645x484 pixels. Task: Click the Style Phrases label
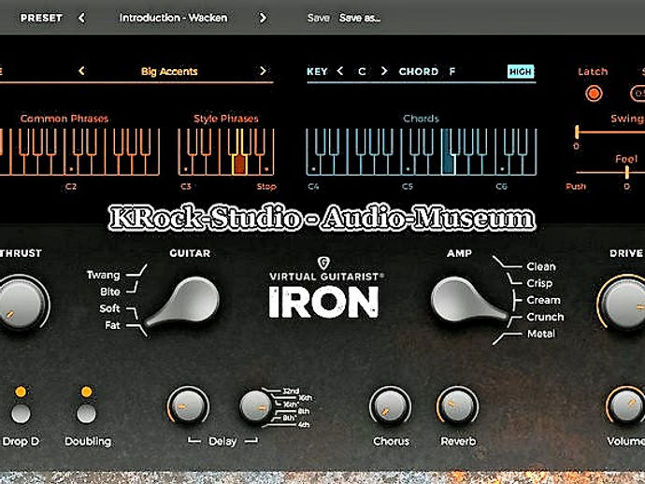226,119
